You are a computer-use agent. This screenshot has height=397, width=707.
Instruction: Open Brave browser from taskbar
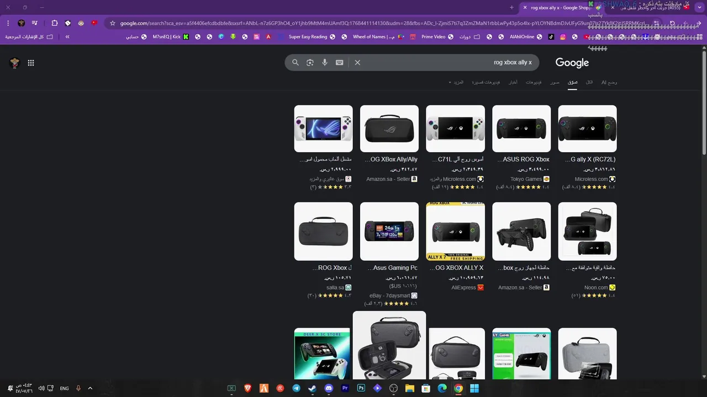click(x=248, y=388)
